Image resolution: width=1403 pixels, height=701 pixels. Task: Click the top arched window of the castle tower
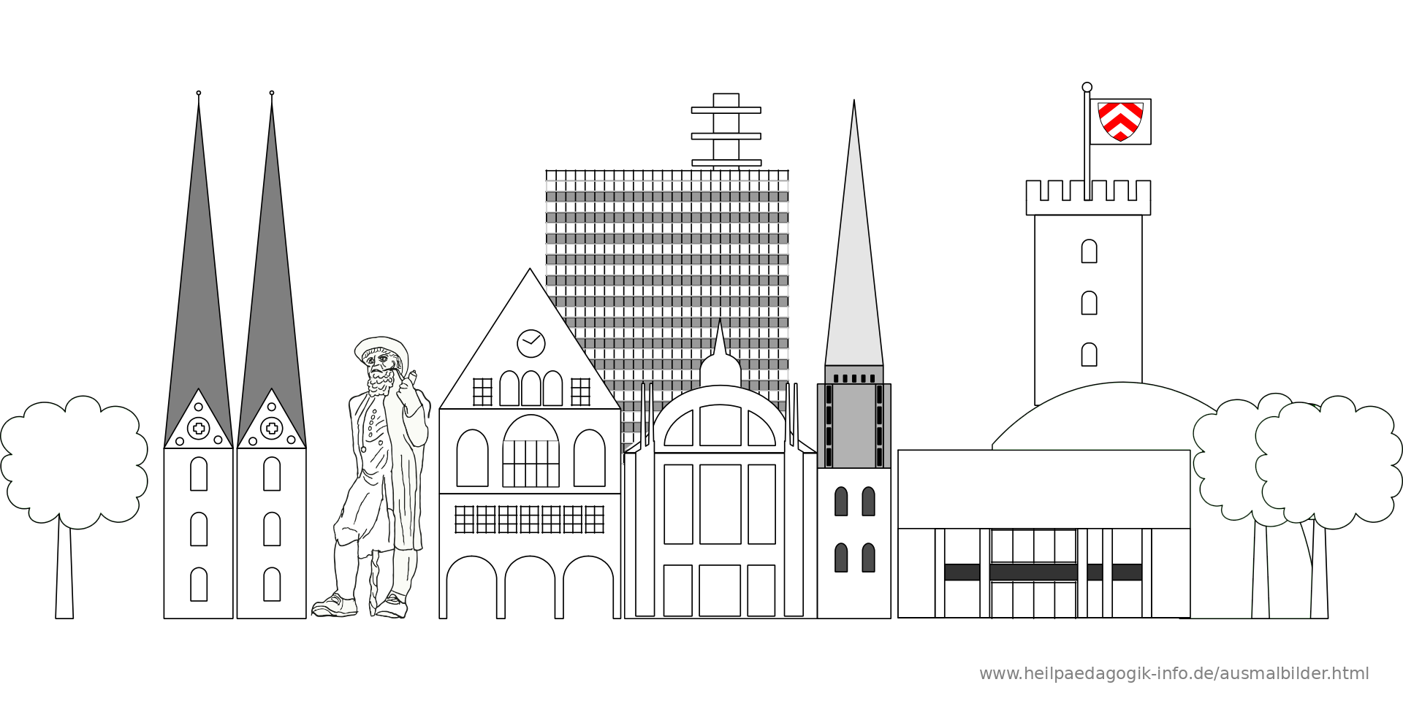pyautogui.click(x=1089, y=251)
